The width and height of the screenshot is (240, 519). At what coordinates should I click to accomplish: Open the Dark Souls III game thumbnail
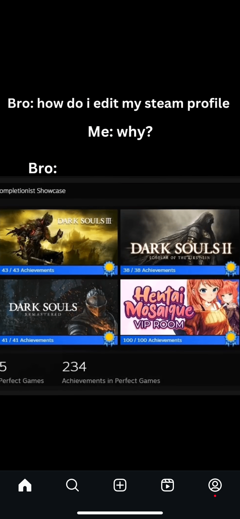tap(59, 237)
